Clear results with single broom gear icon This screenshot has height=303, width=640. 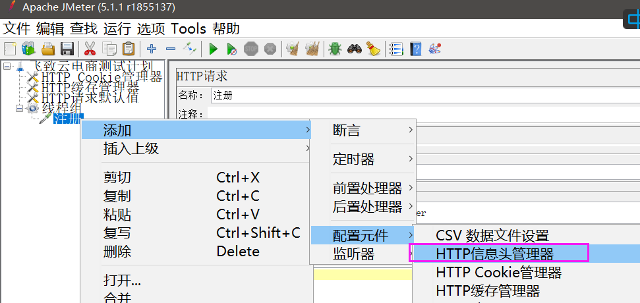coord(293,49)
